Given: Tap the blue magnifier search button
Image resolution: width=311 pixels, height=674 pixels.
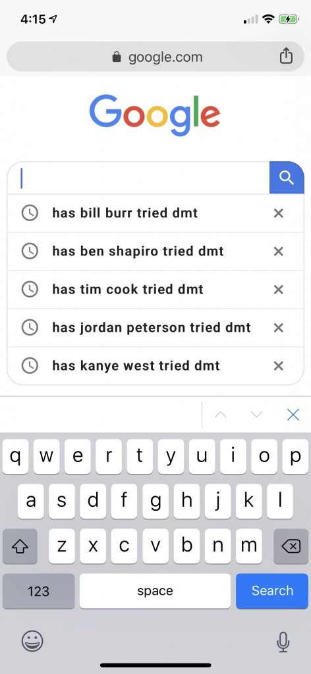Looking at the screenshot, I should coord(287,178).
